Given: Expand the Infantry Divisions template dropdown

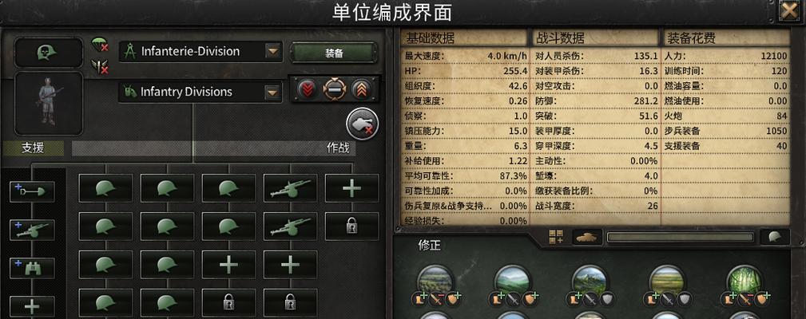Looking at the screenshot, I should click(x=272, y=93).
